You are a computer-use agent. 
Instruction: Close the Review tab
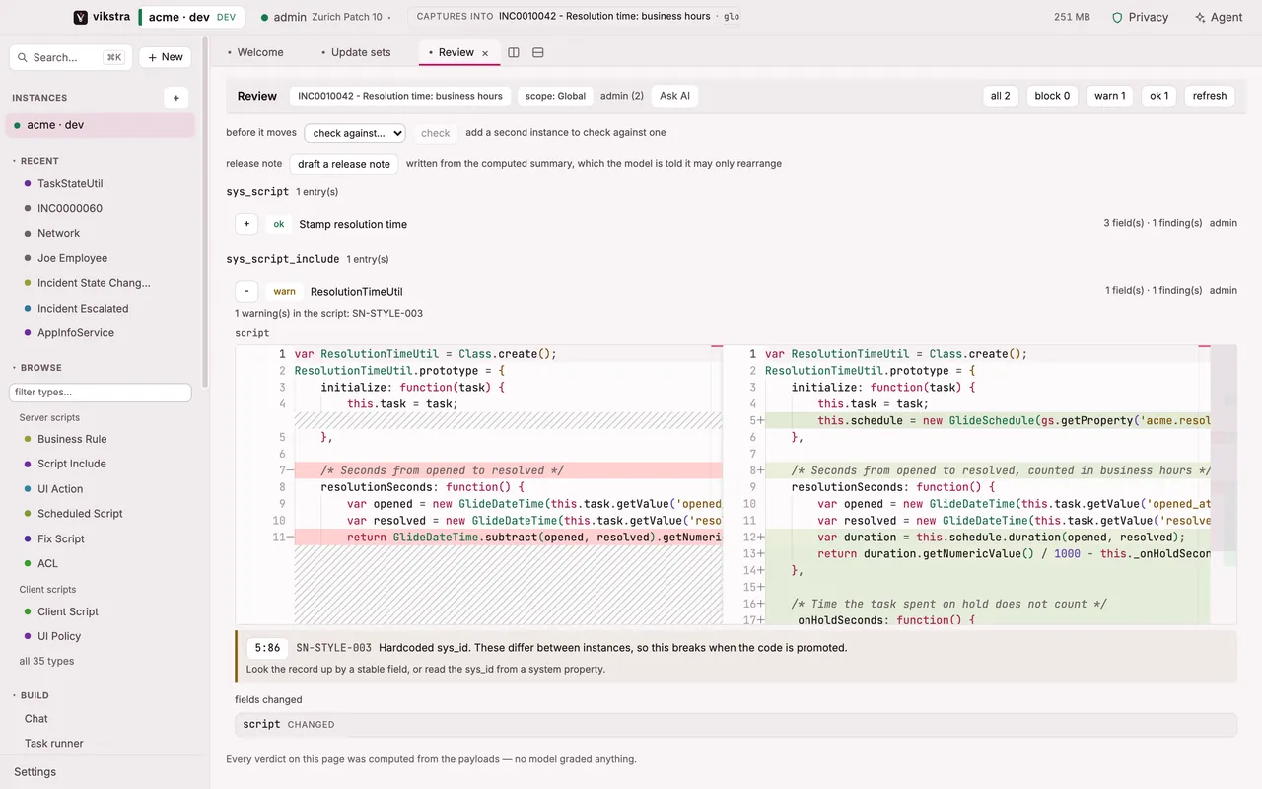(485, 53)
